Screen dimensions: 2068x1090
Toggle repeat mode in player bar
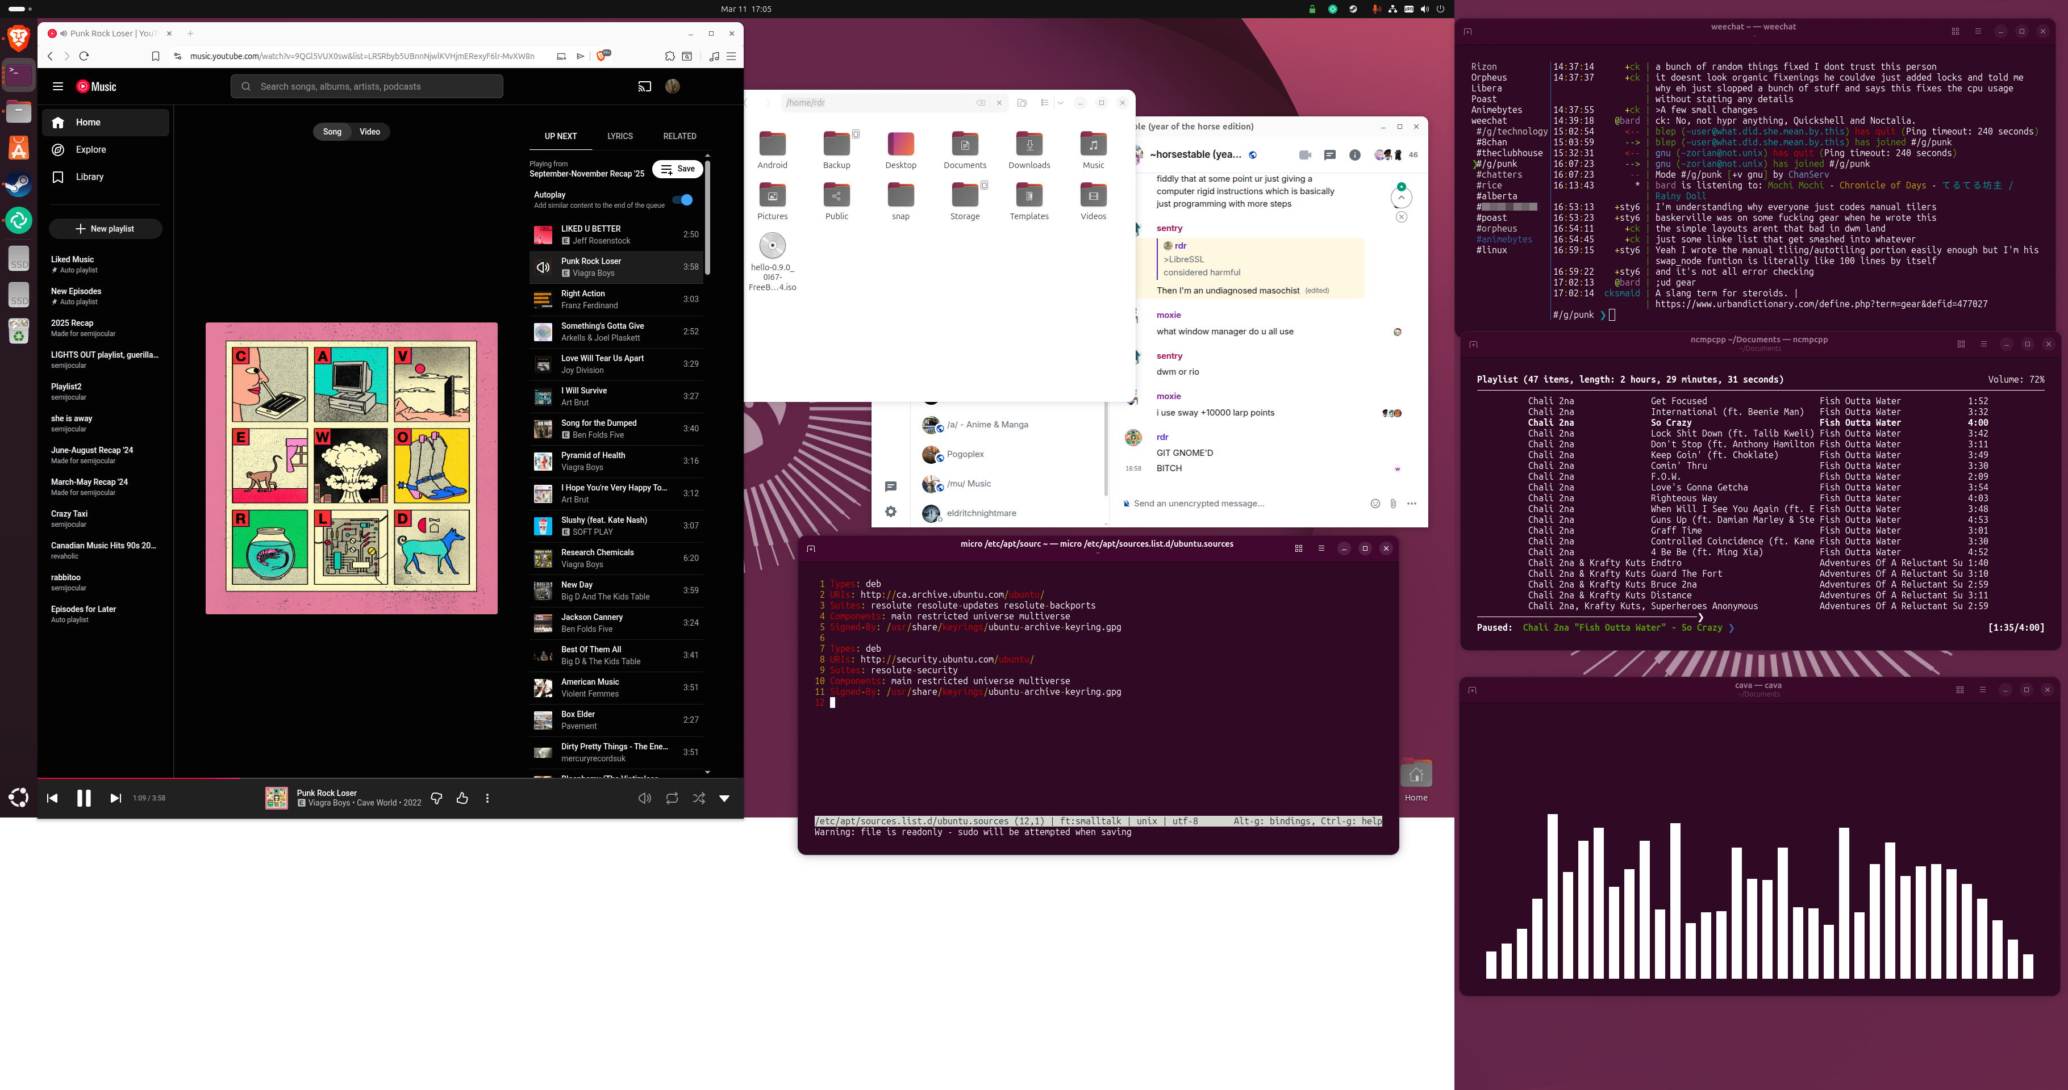pyautogui.click(x=672, y=798)
